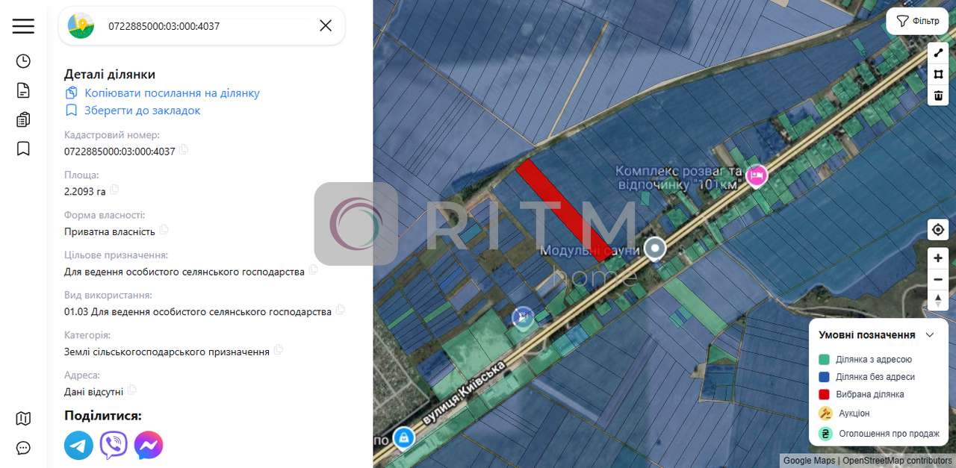This screenshot has width=956, height=468.
Task: Open the documents icon in sidebar
Action: click(x=23, y=90)
